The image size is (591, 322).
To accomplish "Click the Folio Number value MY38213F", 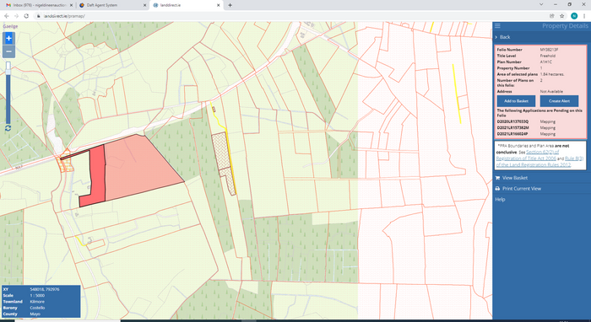I will 549,50.
